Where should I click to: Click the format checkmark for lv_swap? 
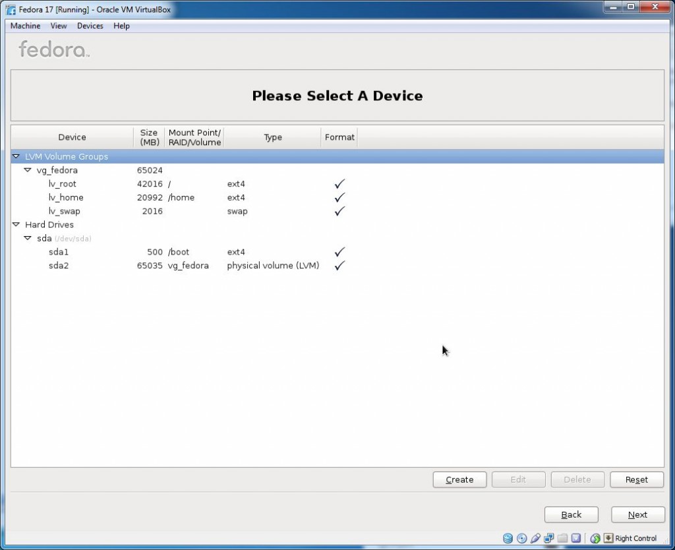(339, 211)
